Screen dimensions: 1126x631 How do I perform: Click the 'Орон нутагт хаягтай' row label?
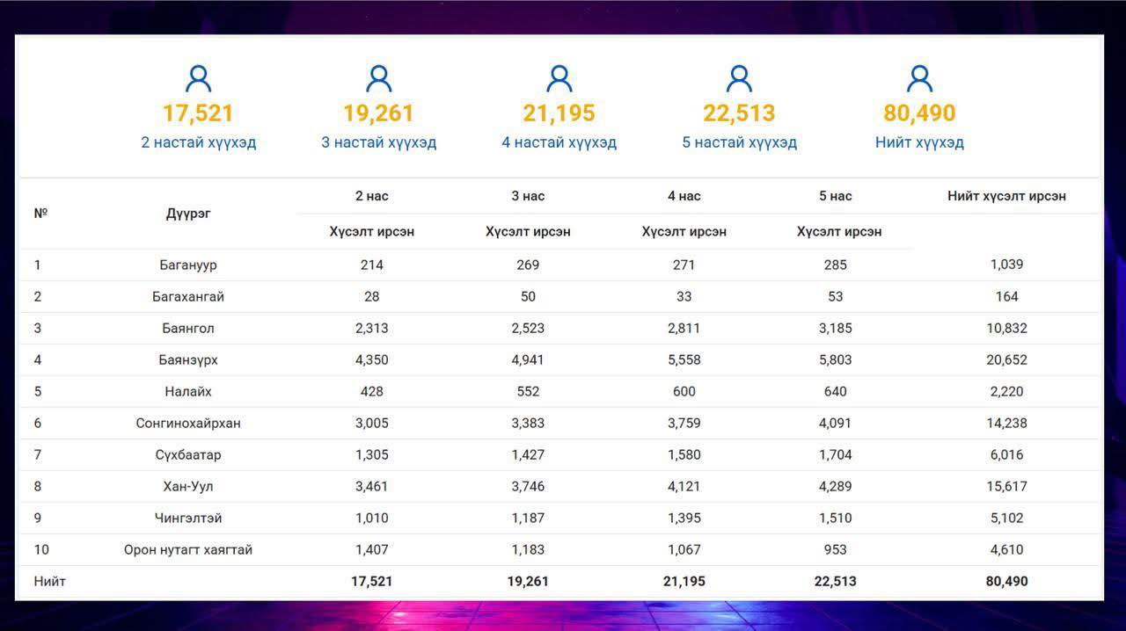[188, 549]
